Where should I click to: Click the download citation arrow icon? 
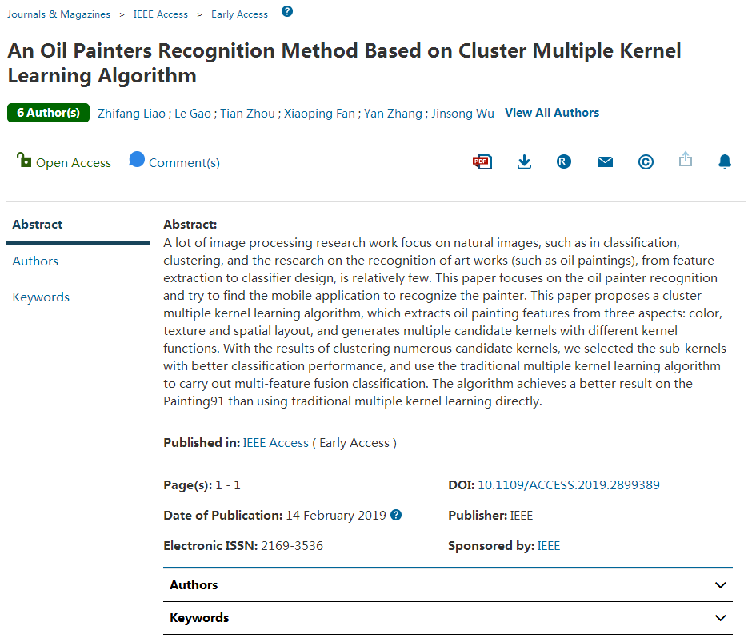(524, 161)
